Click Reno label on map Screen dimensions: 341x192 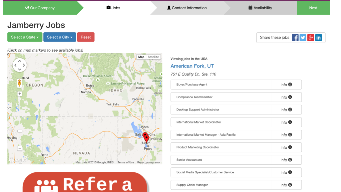[44, 155]
